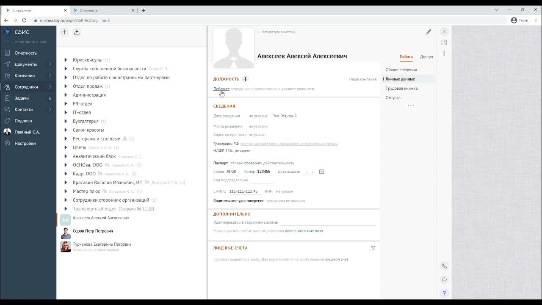
Task: Click the Код подразделения field
Action: (x=262, y=180)
